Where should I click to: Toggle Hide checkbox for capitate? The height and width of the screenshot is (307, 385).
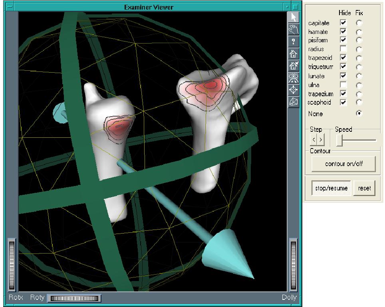[343, 23]
